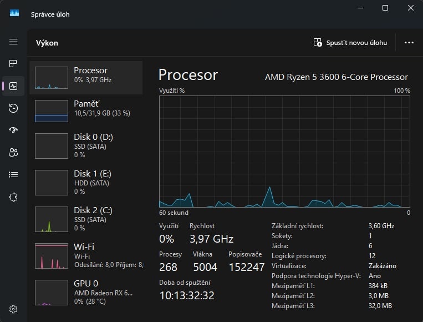Open the hamburger navigation menu
The height and width of the screenshot is (322, 423).
(x=13, y=42)
